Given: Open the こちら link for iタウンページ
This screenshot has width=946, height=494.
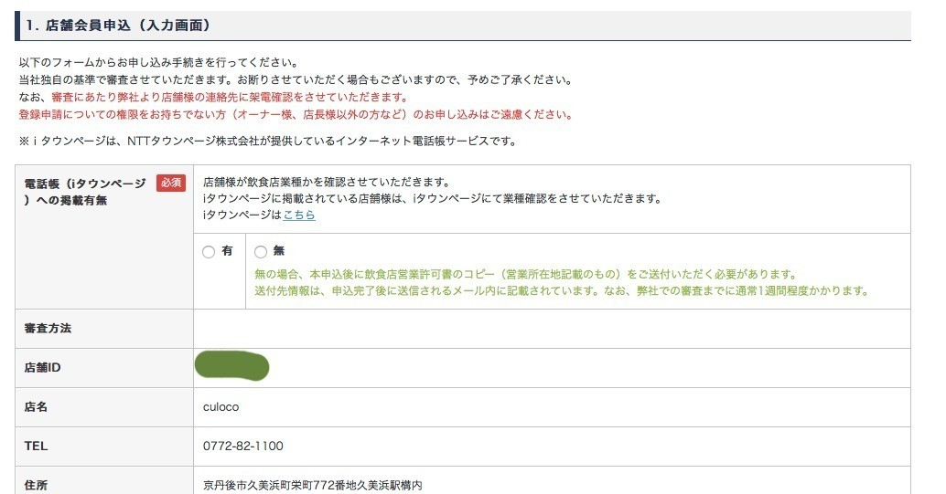Looking at the screenshot, I should coord(299,215).
